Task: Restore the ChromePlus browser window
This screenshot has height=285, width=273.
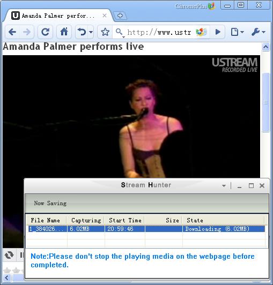Action: click(241, 5)
